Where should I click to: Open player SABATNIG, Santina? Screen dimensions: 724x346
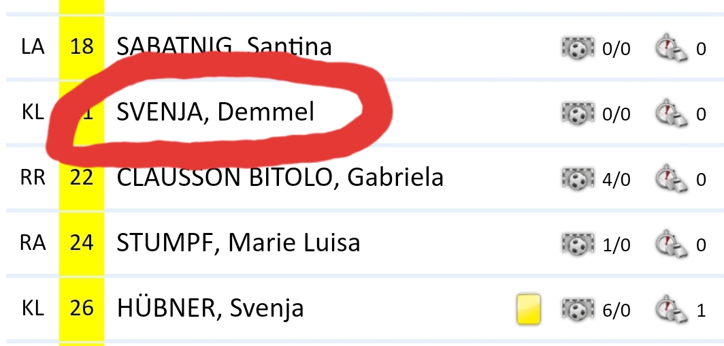224,48
